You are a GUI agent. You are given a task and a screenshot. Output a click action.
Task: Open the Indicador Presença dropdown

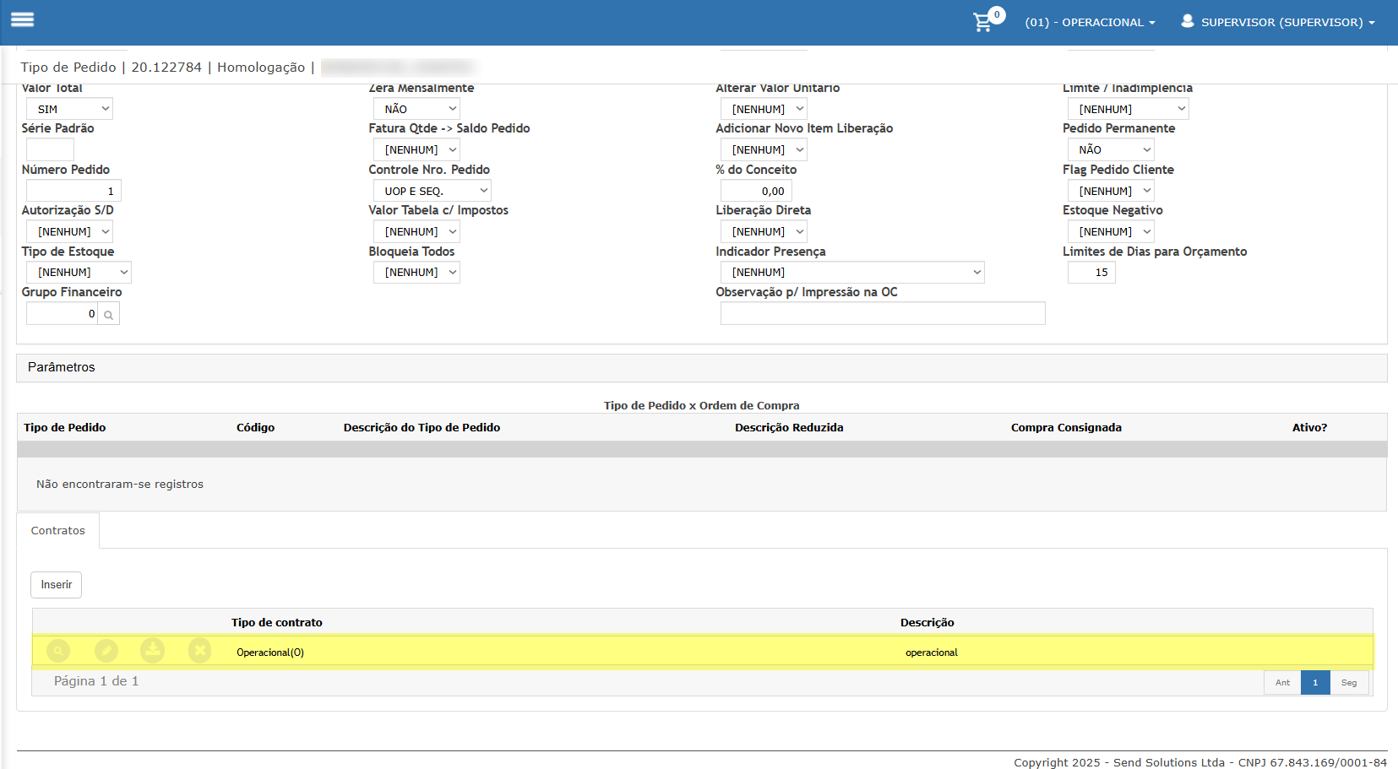click(x=851, y=273)
